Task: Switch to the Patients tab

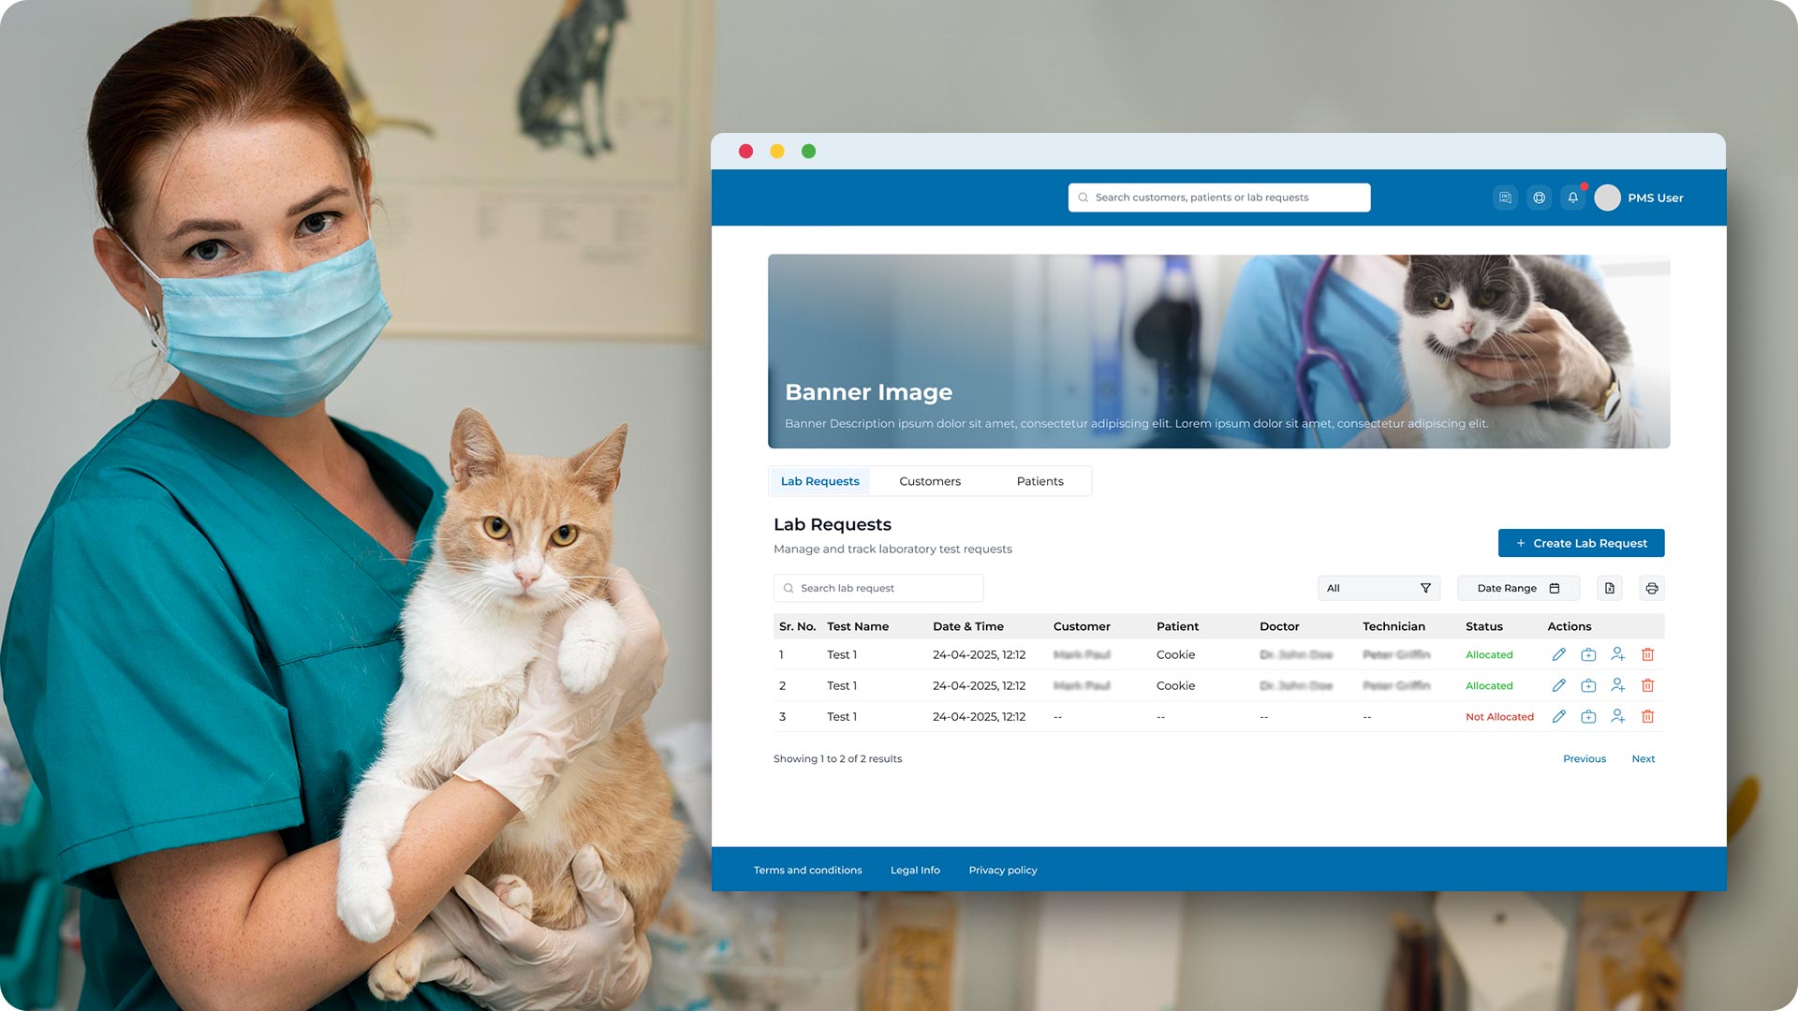Action: pos(1039,481)
